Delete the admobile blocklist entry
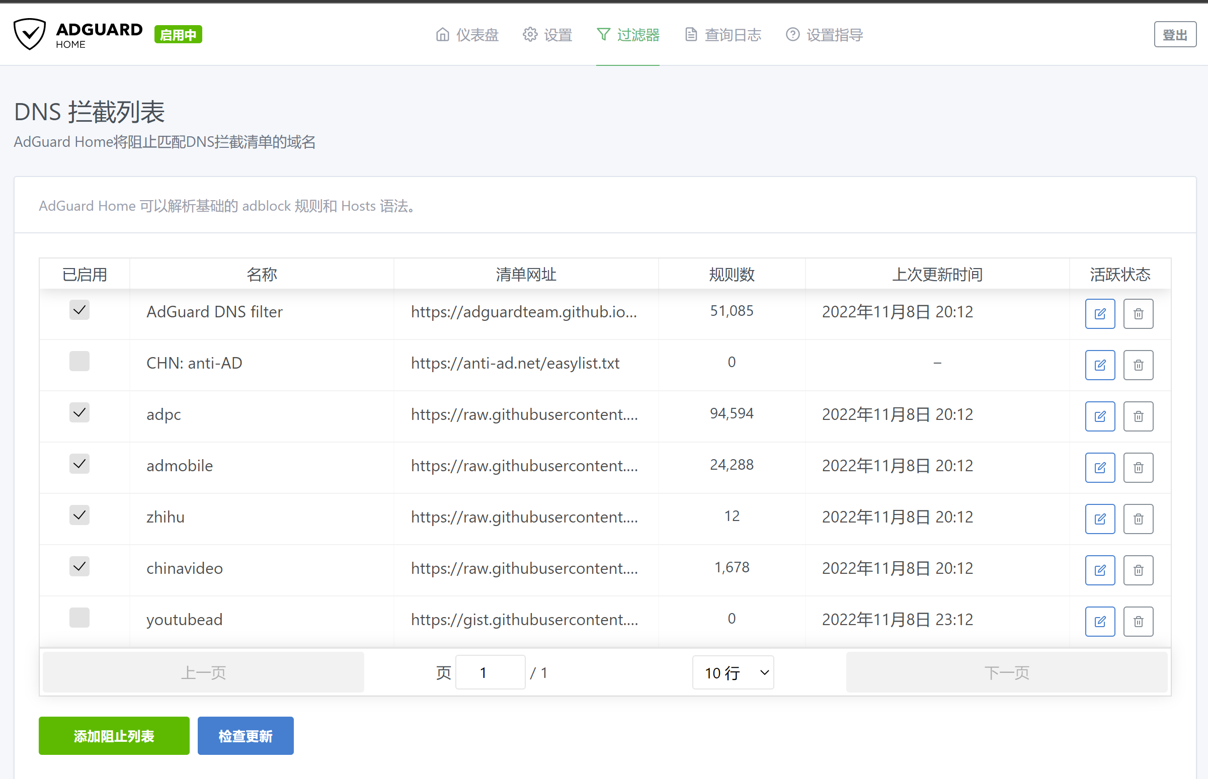The width and height of the screenshot is (1208, 779). (x=1138, y=467)
